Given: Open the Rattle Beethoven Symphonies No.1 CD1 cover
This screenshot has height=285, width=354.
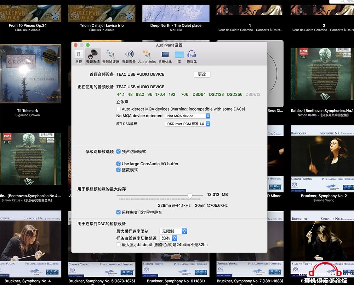Looking at the screenshot, I should [322, 74].
